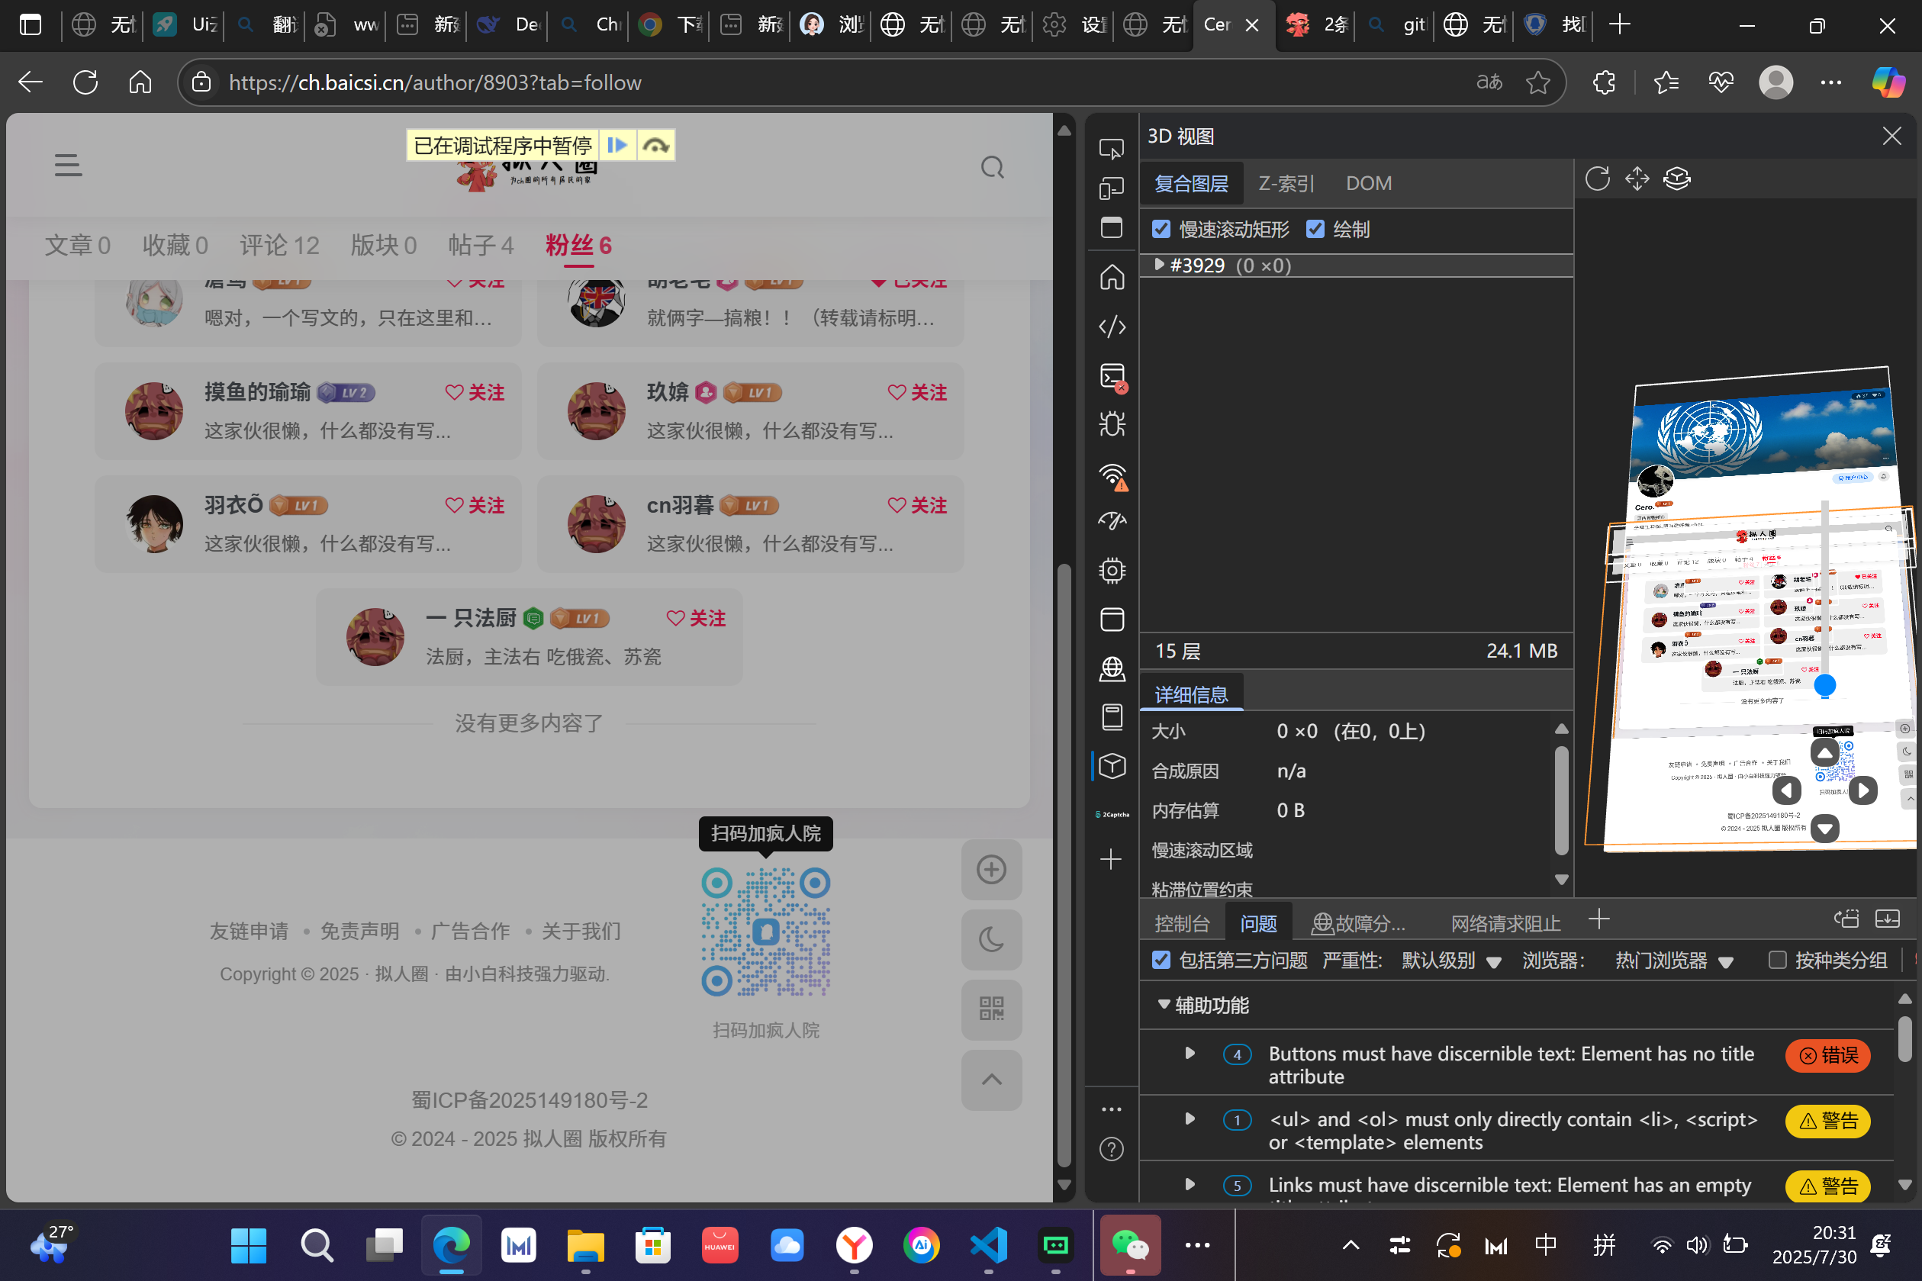
Task: Click the back-to-top arrow on webpage
Action: click(992, 1080)
